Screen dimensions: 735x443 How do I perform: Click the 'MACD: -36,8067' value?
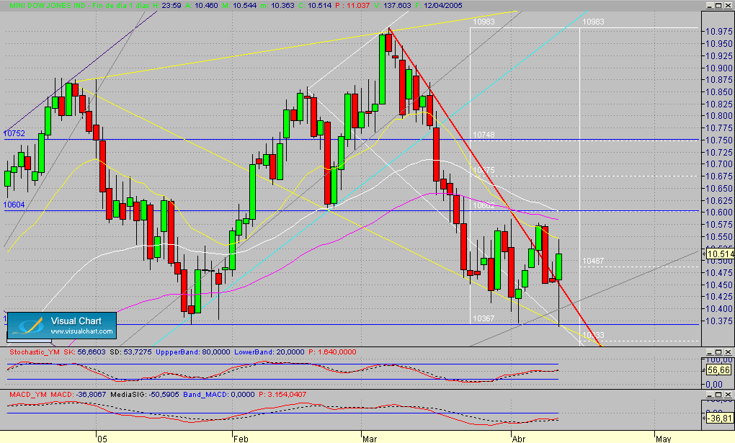coord(79,395)
